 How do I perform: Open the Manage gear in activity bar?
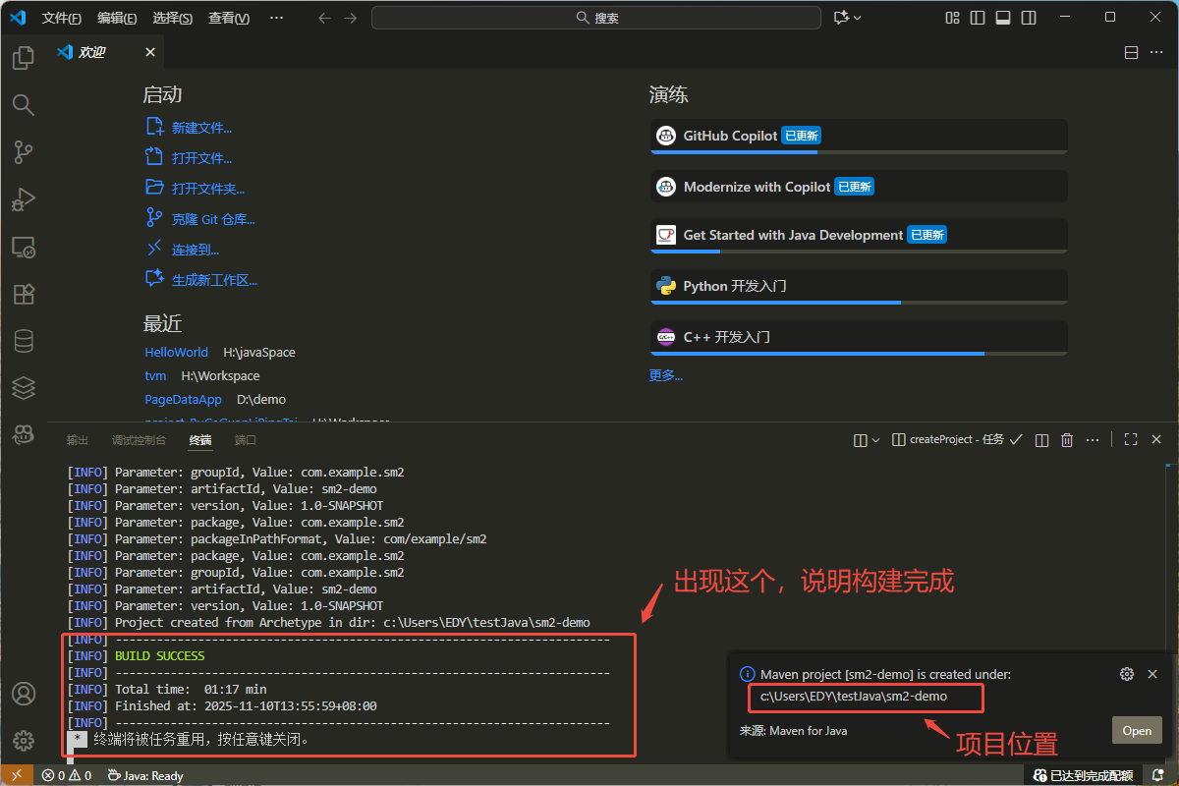pyautogui.click(x=23, y=740)
